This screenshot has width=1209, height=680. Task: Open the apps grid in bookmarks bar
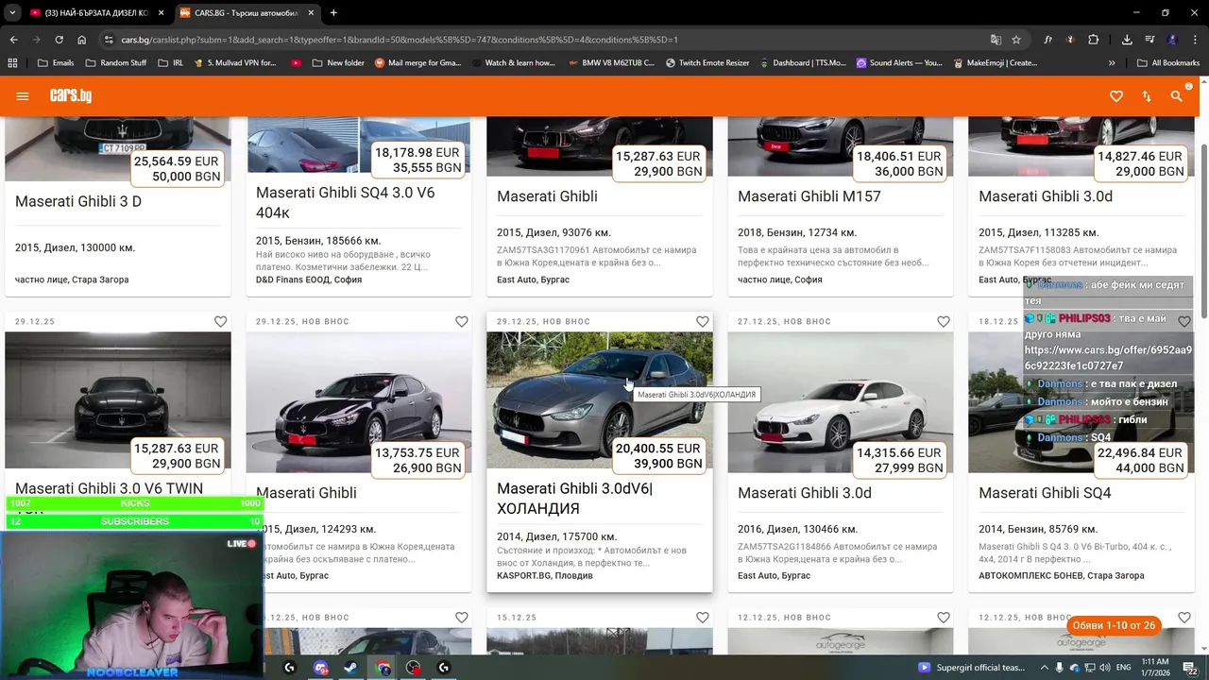pyautogui.click(x=12, y=63)
